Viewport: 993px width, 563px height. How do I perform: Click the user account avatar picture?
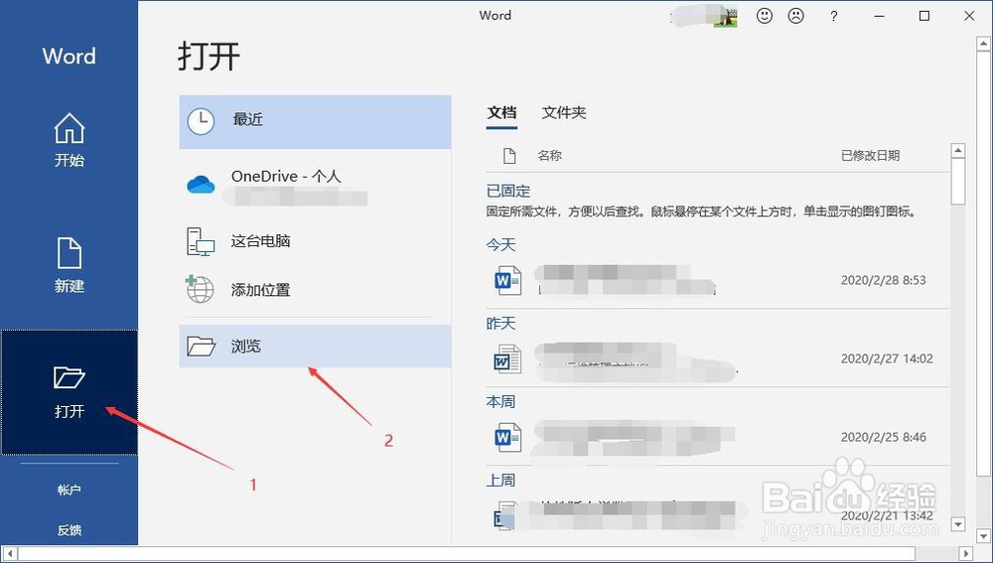pyautogui.click(x=726, y=17)
